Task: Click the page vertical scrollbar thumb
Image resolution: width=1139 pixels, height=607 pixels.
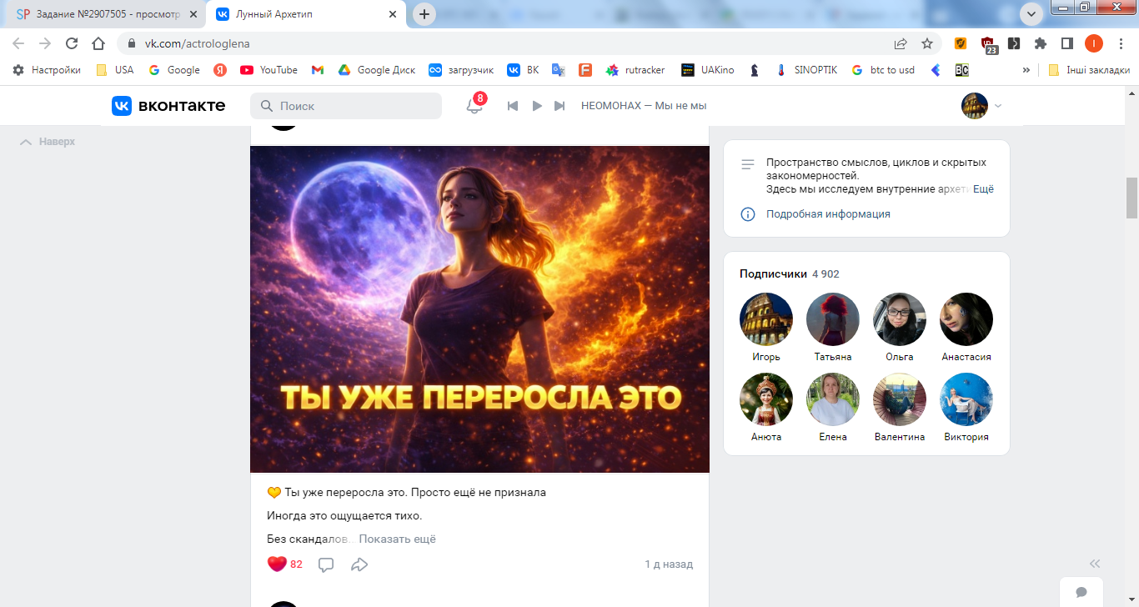Action: pos(1131,197)
